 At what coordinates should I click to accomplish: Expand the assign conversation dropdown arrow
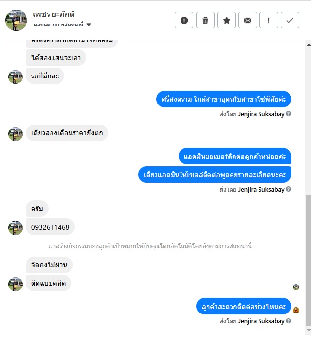tap(89, 25)
